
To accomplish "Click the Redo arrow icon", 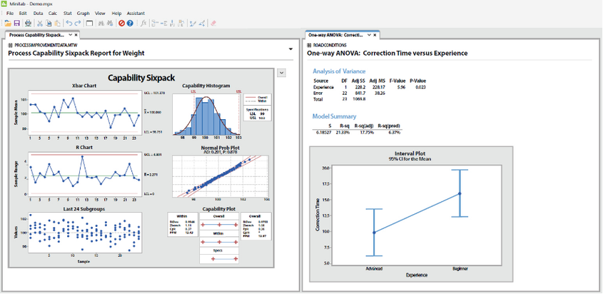I will coord(78,24).
